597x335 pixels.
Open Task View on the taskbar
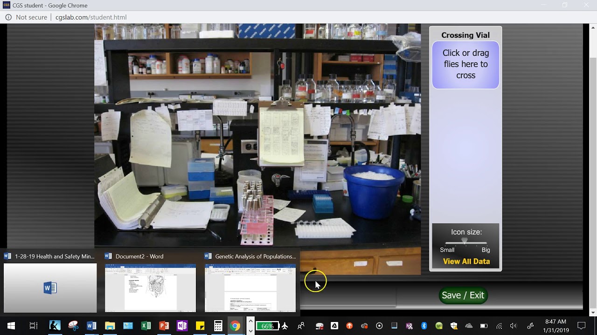[34, 326]
